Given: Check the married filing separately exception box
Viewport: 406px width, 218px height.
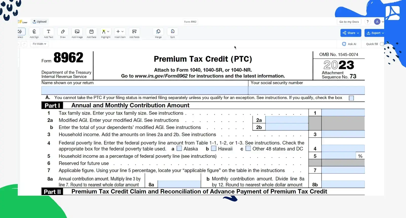Looking at the screenshot, I should coord(351,98).
